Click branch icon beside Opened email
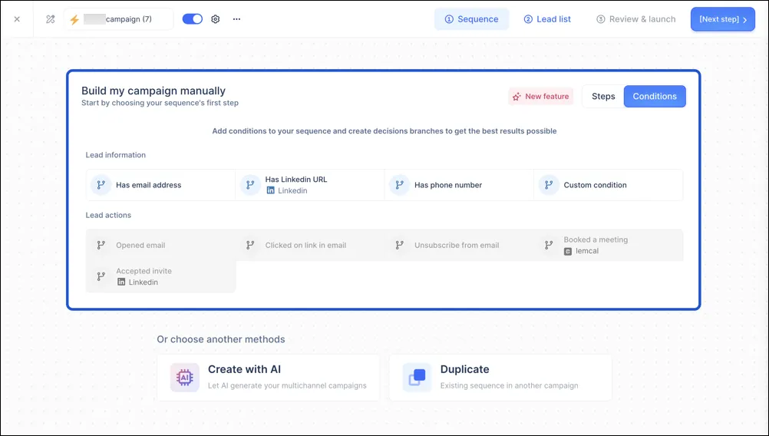This screenshot has width=769, height=436. tap(101, 245)
